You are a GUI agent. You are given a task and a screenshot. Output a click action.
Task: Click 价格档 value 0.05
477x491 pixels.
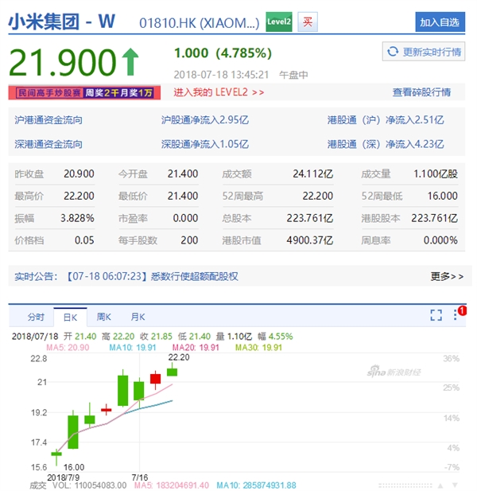pos(84,240)
